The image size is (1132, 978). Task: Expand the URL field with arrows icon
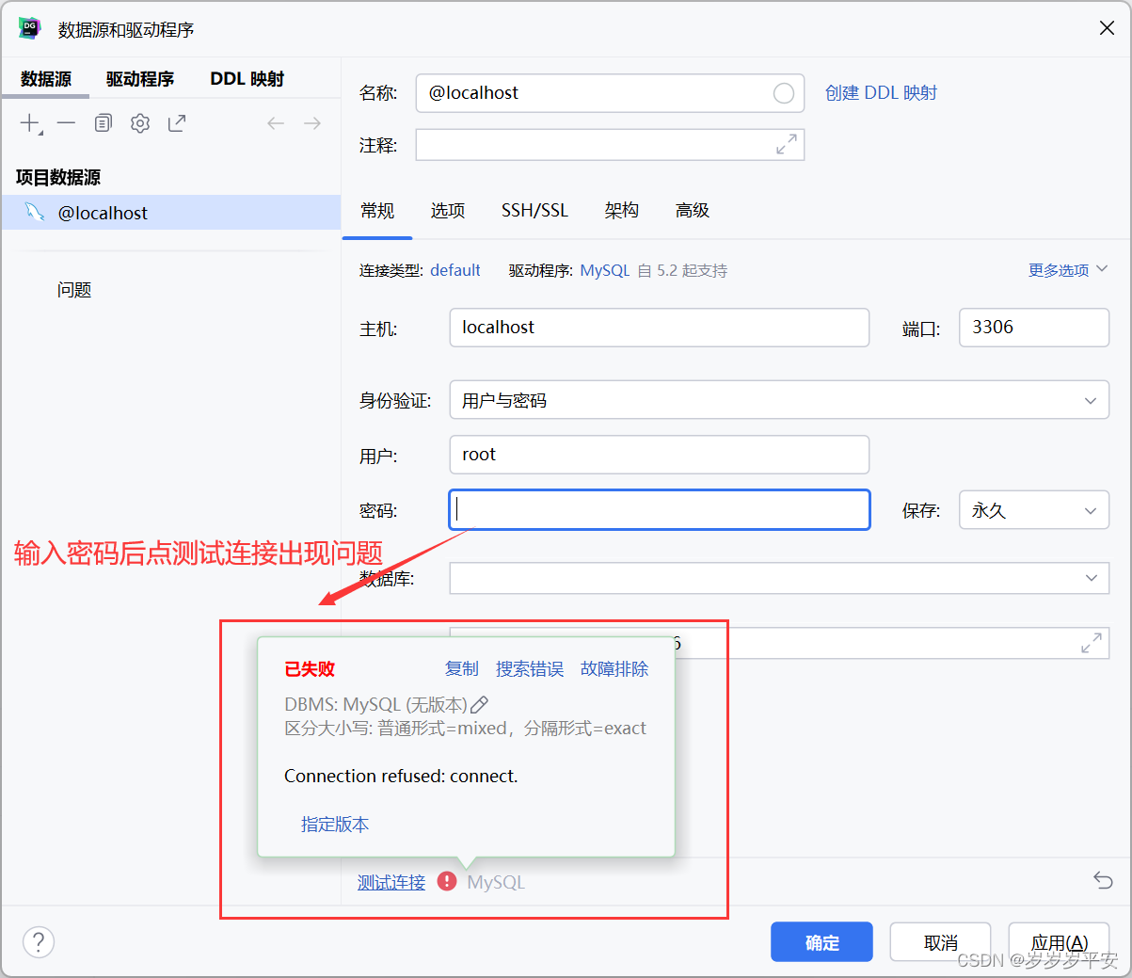1092,644
